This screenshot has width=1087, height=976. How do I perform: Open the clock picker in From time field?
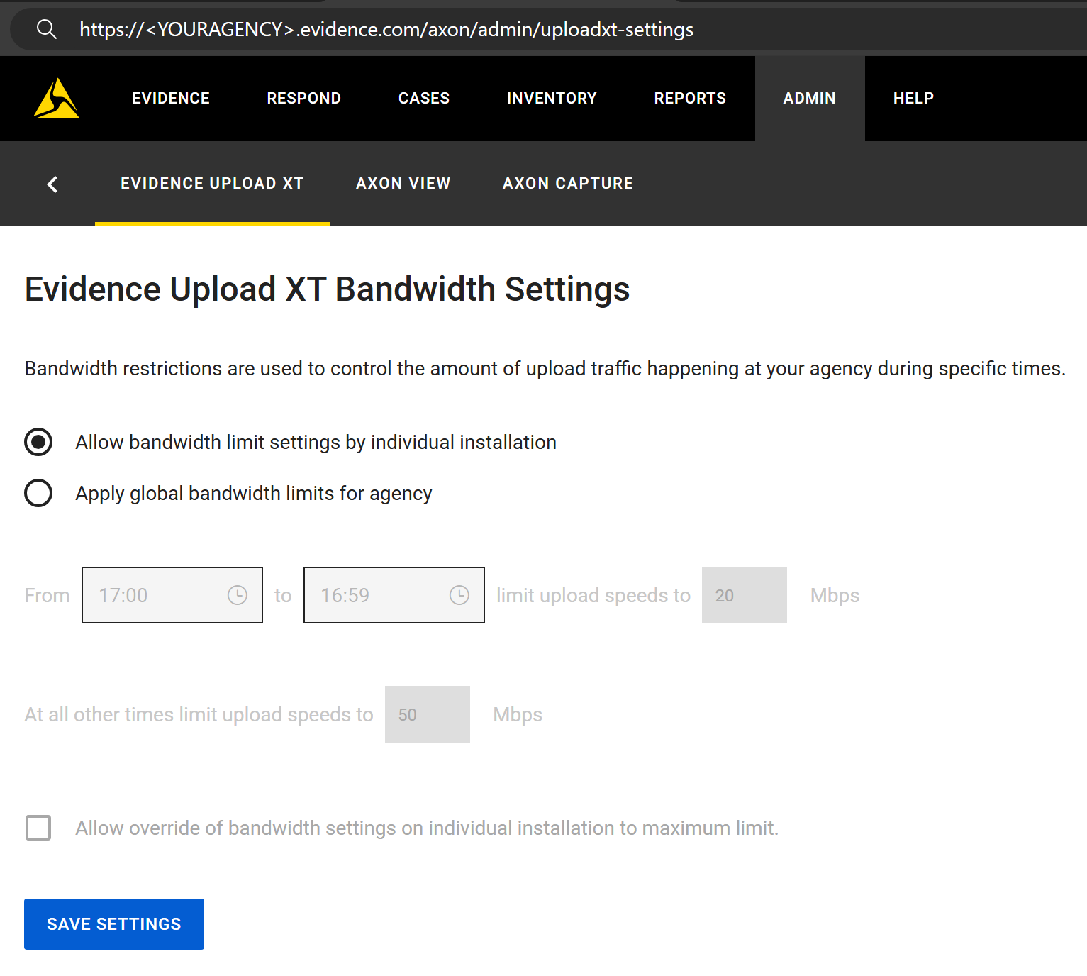237,595
